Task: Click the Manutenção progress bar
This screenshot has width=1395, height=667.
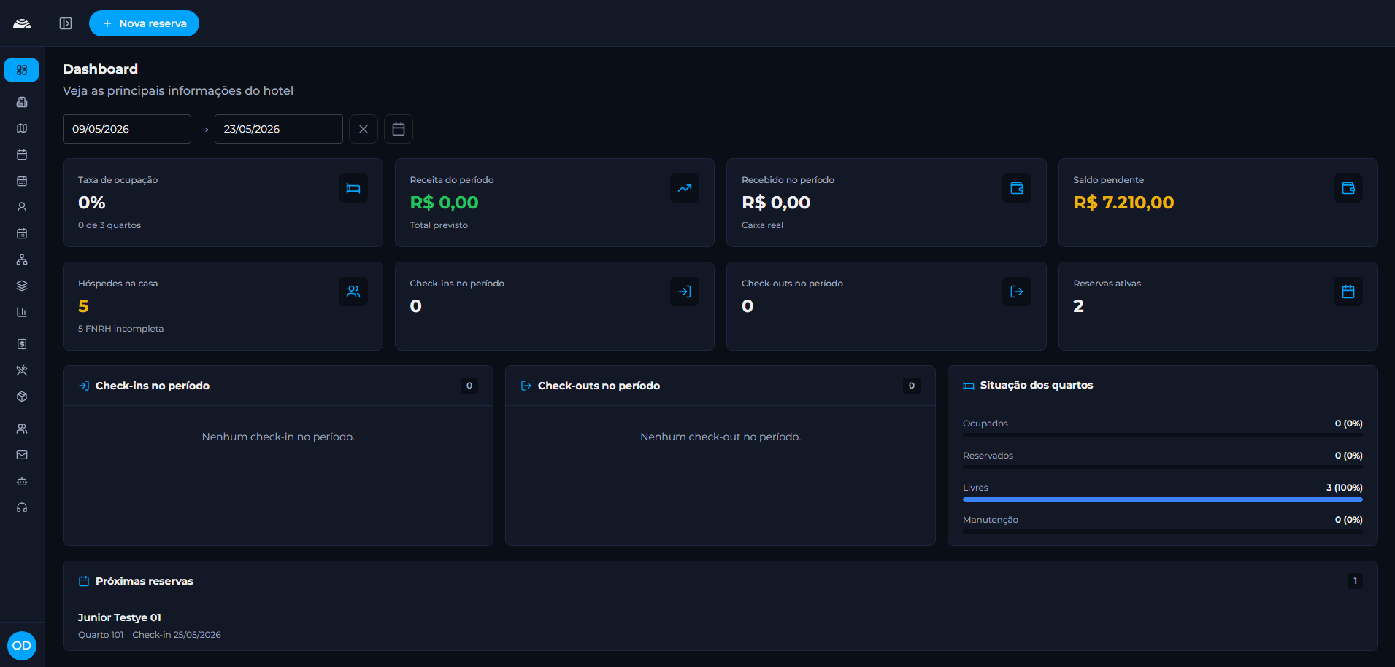Action: 1162,531
